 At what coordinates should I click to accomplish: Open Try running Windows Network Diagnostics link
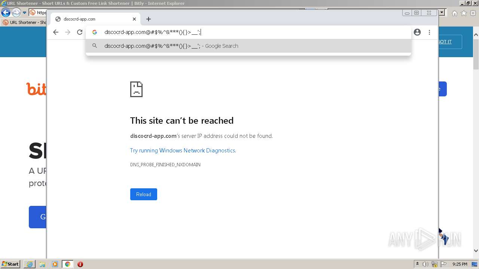click(183, 151)
